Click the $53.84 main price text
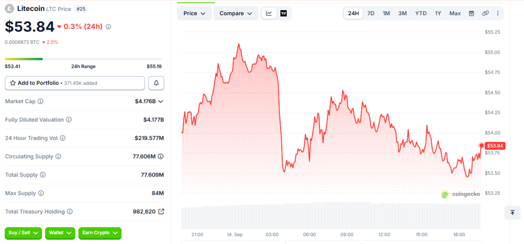 pyautogui.click(x=30, y=27)
